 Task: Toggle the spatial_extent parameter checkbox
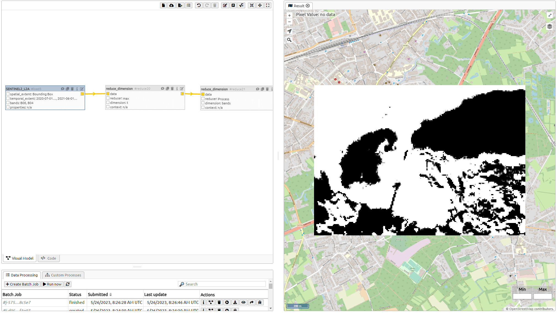click(8, 94)
